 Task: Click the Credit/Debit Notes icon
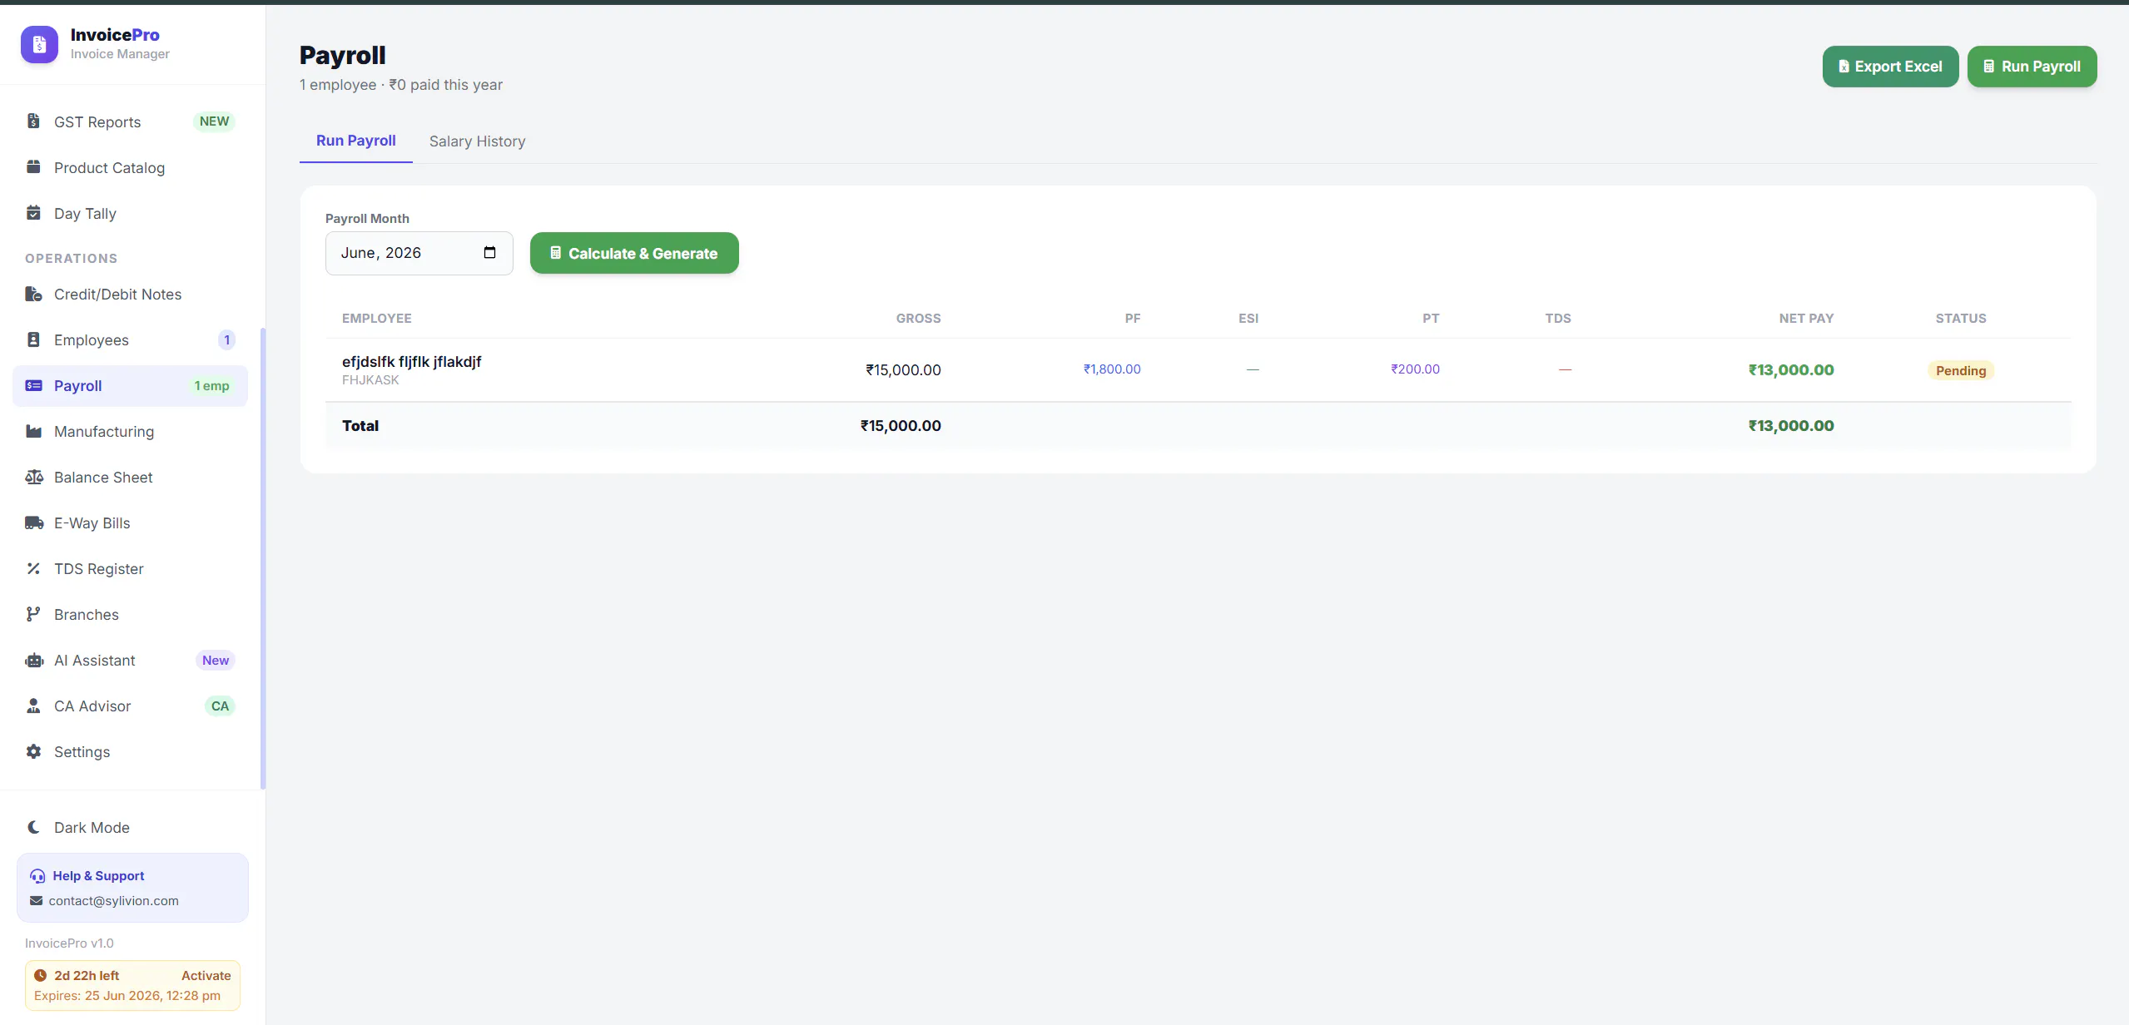pos(33,294)
